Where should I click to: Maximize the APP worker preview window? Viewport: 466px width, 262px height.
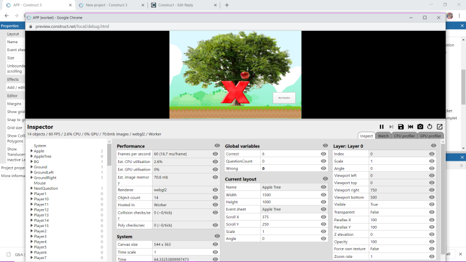pyautogui.click(x=425, y=17)
